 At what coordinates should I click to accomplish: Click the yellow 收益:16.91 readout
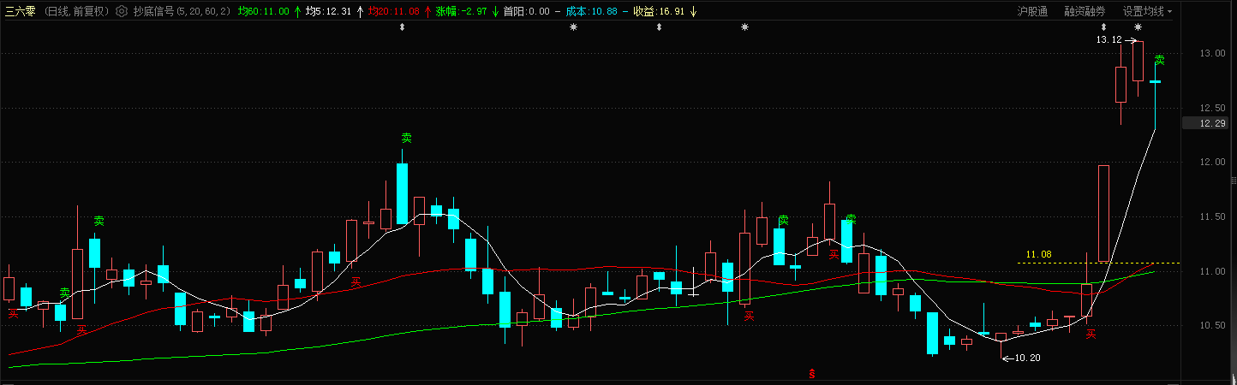pos(660,11)
